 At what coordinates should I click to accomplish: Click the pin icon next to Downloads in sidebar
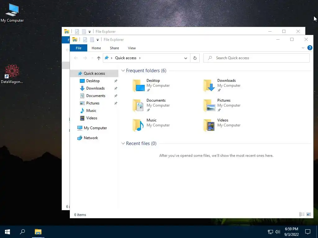[116, 88]
